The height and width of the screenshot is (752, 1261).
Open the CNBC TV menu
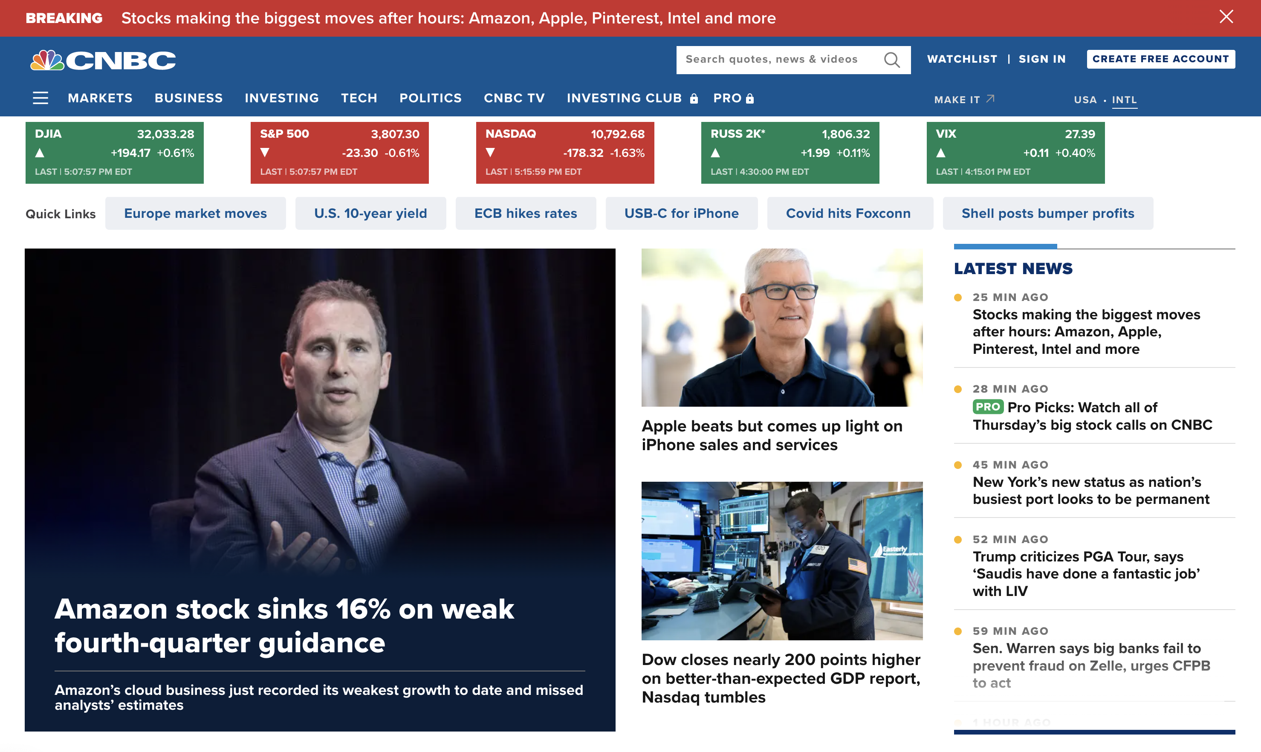click(x=514, y=98)
